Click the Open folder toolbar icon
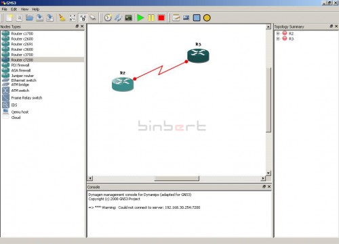The width and height of the screenshot is (339, 244). (x=29, y=18)
